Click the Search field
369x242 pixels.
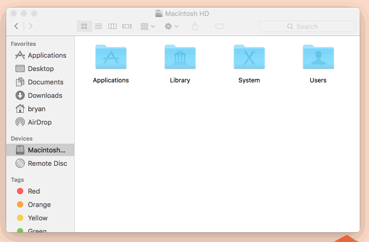point(307,26)
